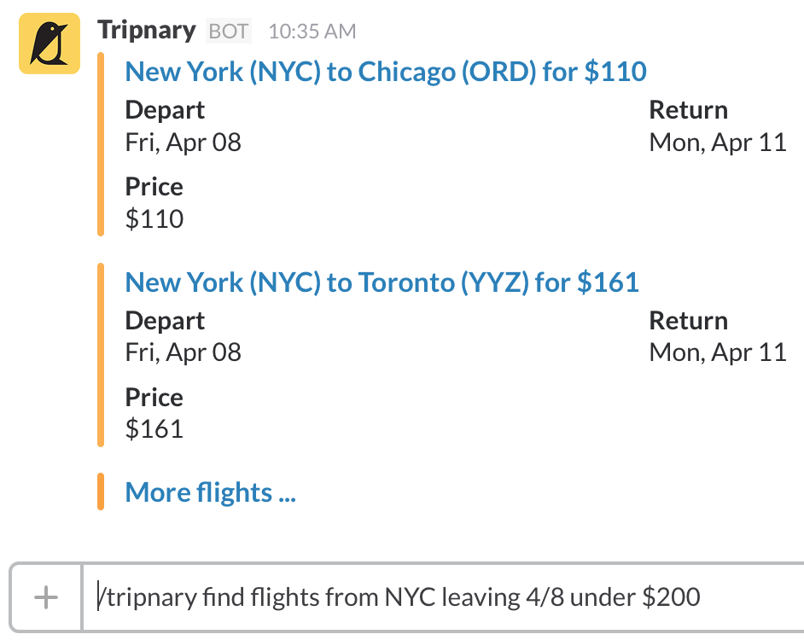Viewport: 804px width, 640px height.
Task: Click the Tripnary penguin avatar icon
Action: [x=50, y=44]
